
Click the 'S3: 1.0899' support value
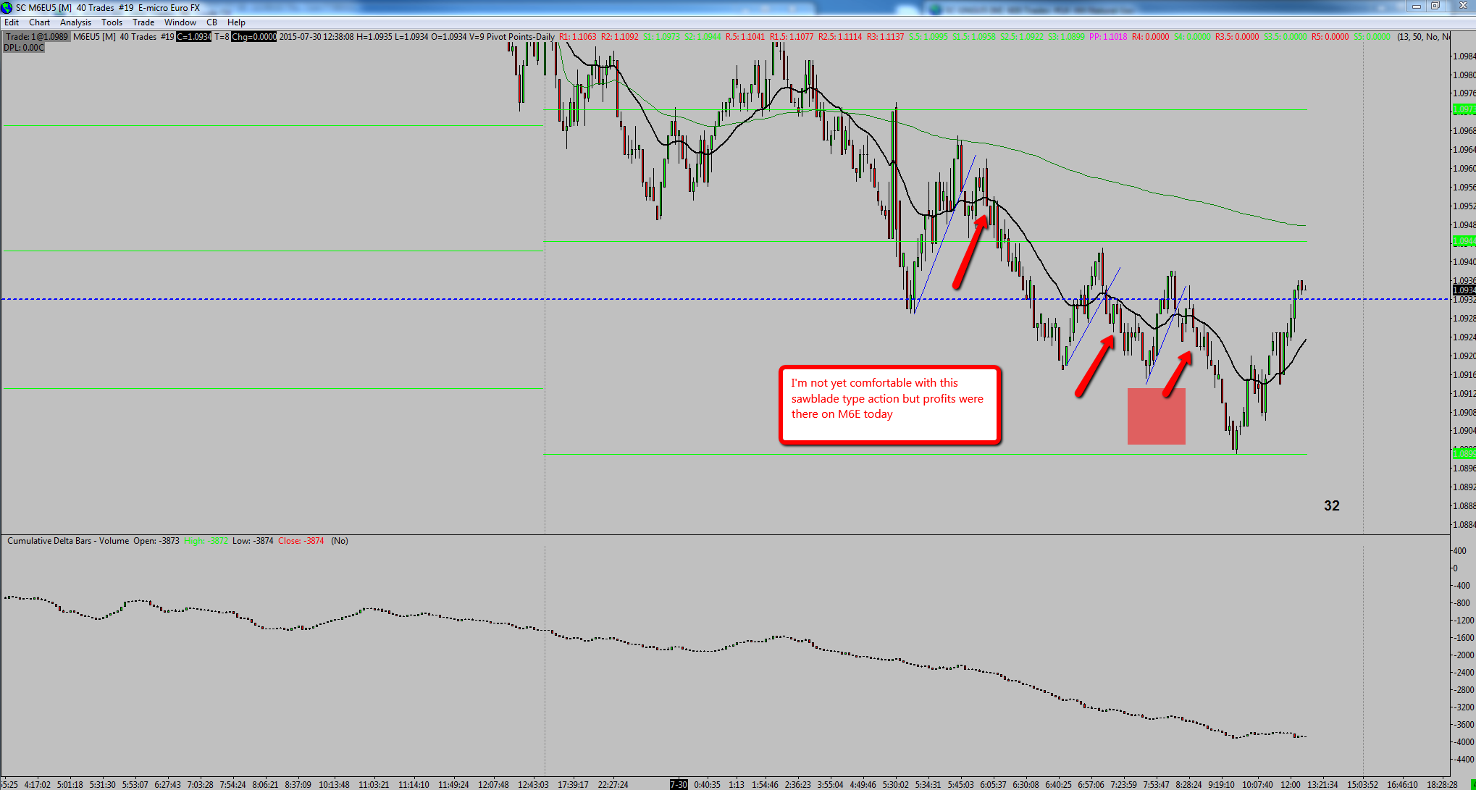1066,37
